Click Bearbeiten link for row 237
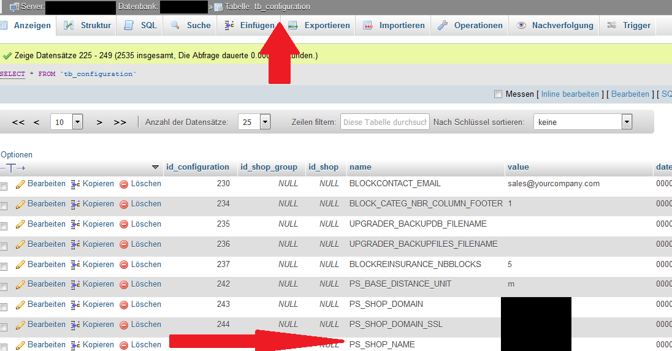672x351 pixels. point(46,264)
